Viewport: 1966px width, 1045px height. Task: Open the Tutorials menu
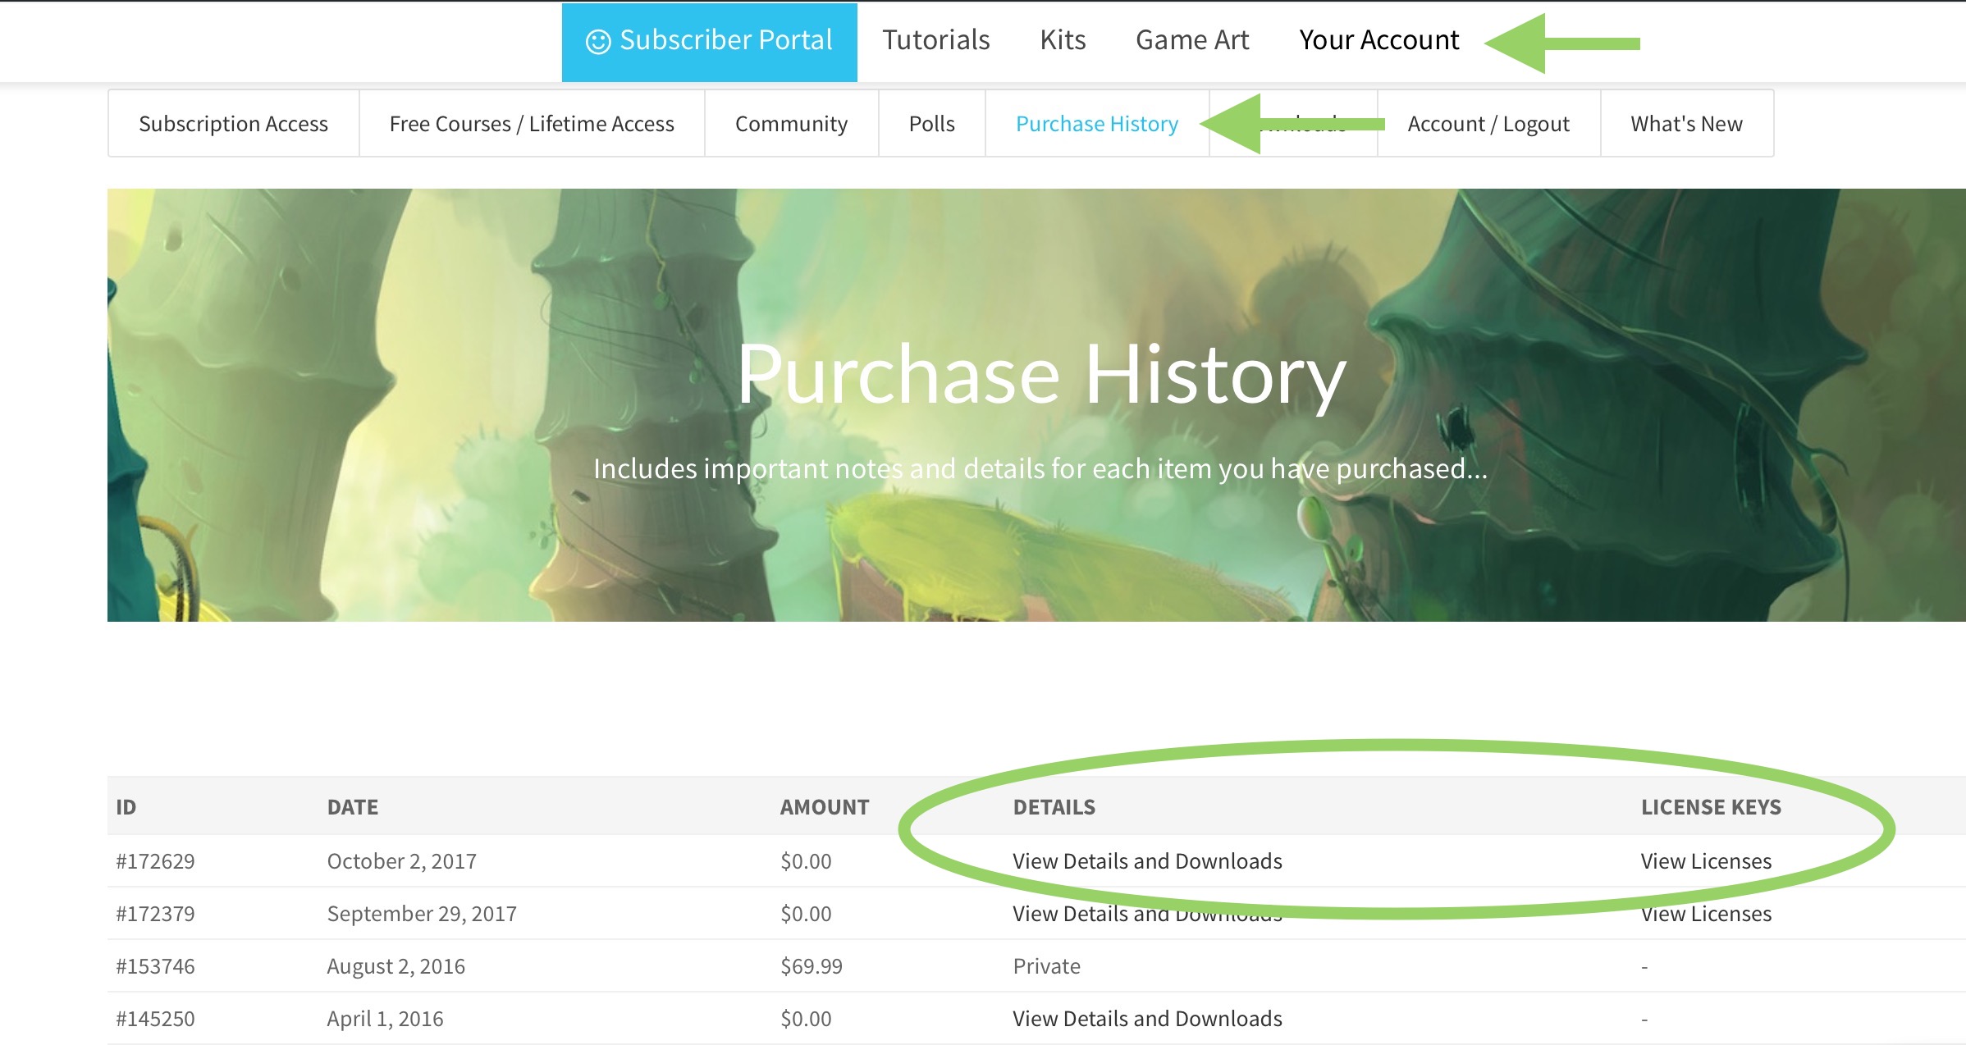(x=935, y=40)
